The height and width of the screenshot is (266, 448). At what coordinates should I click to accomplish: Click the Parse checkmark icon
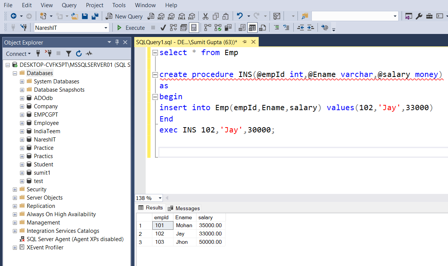(163, 28)
